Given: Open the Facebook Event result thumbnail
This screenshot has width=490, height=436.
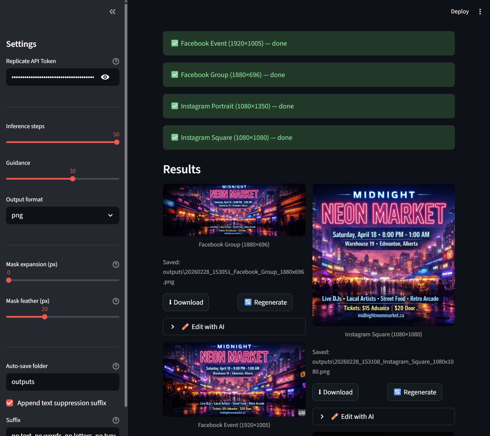Looking at the screenshot, I should pos(234,379).
